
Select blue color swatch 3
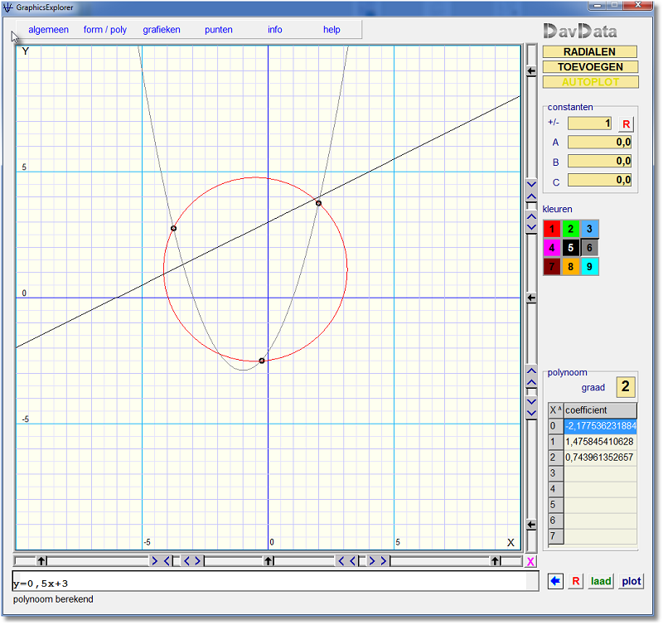(x=589, y=230)
